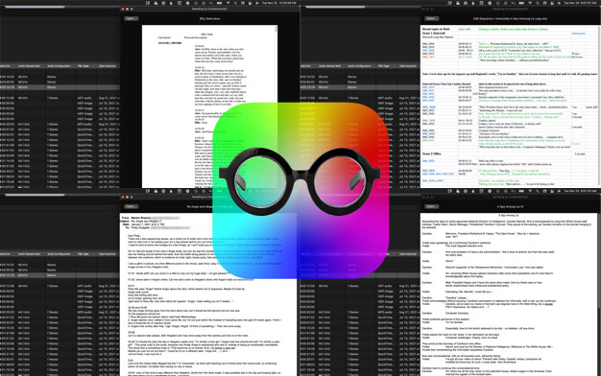
Task: Click Open button in Billy Stark.docx window
Action: pyautogui.click(x=132, y=18)
